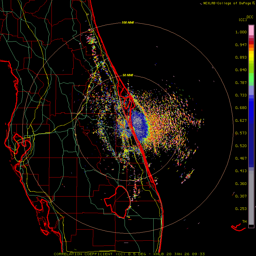Click the 0.413 scale value
Image resolution: width=256 pixels, height=256 pixels.
coord(241,171)
